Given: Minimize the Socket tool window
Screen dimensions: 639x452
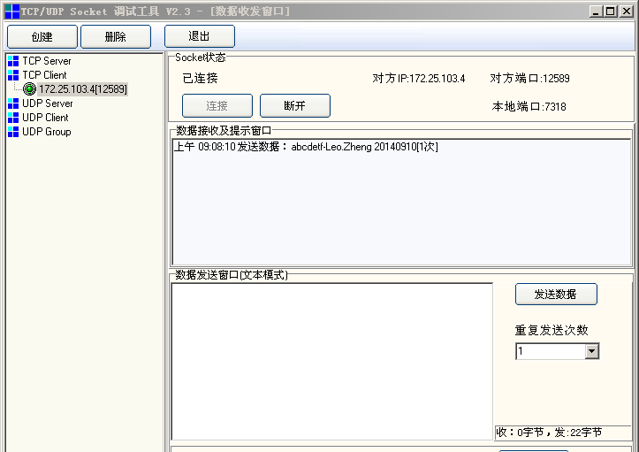Looking at the screenshot, I should click(x=596, y=11).
